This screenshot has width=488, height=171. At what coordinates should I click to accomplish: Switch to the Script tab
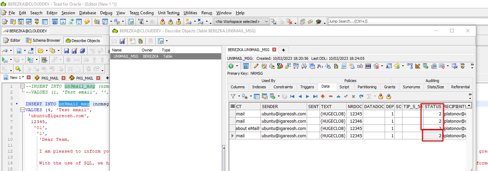[x=344, y=87]
